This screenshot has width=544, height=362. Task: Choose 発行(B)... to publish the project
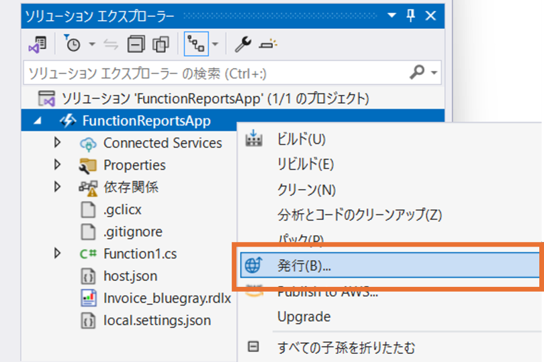[390, 265]
